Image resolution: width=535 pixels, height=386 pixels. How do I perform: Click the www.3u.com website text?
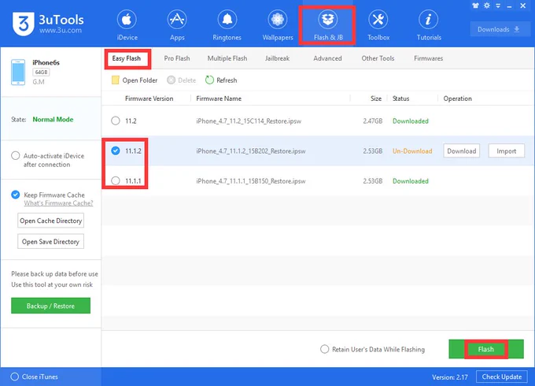tap(61, 30)
